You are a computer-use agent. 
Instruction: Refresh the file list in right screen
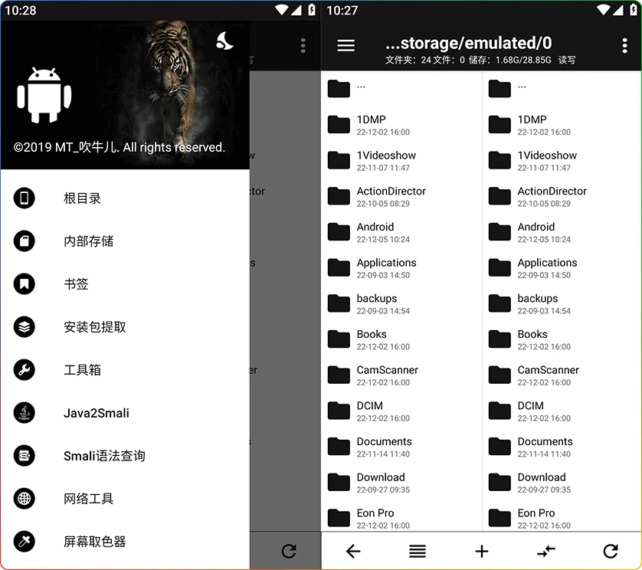611,551
